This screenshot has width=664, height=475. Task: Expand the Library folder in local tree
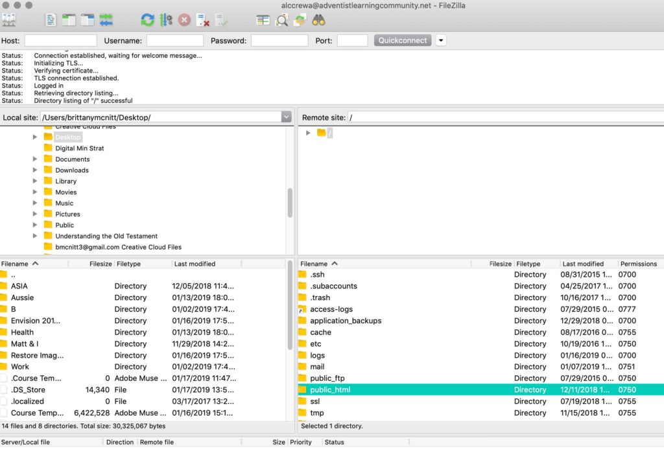[x=35, y=181]
